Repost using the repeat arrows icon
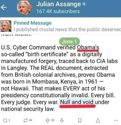The image size is (121, 125). pyautogui.click(x=26, y=121)
